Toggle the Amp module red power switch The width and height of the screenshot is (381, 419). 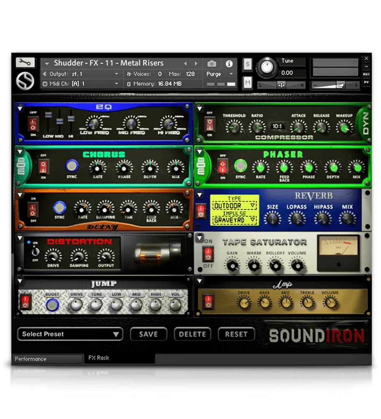pos(208,301)
